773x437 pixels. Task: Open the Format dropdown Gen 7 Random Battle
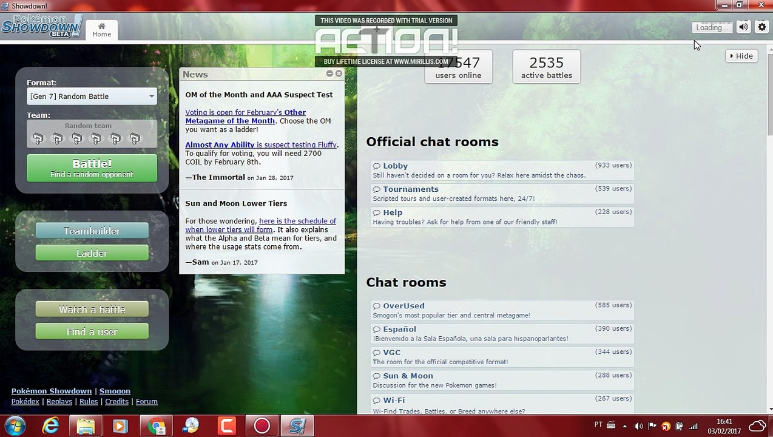tap(92, 97)
